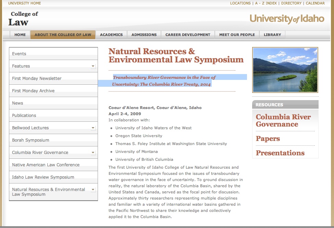This screenshot has width=334, height=228.
Task: Open Native American Law Conference item
Action: 53,165
